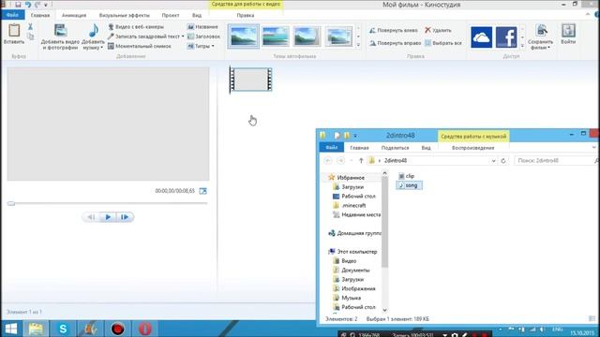Viewport: 600px width, 337px height.
Task: Add videos and photos button
Action: pos(60,37)
